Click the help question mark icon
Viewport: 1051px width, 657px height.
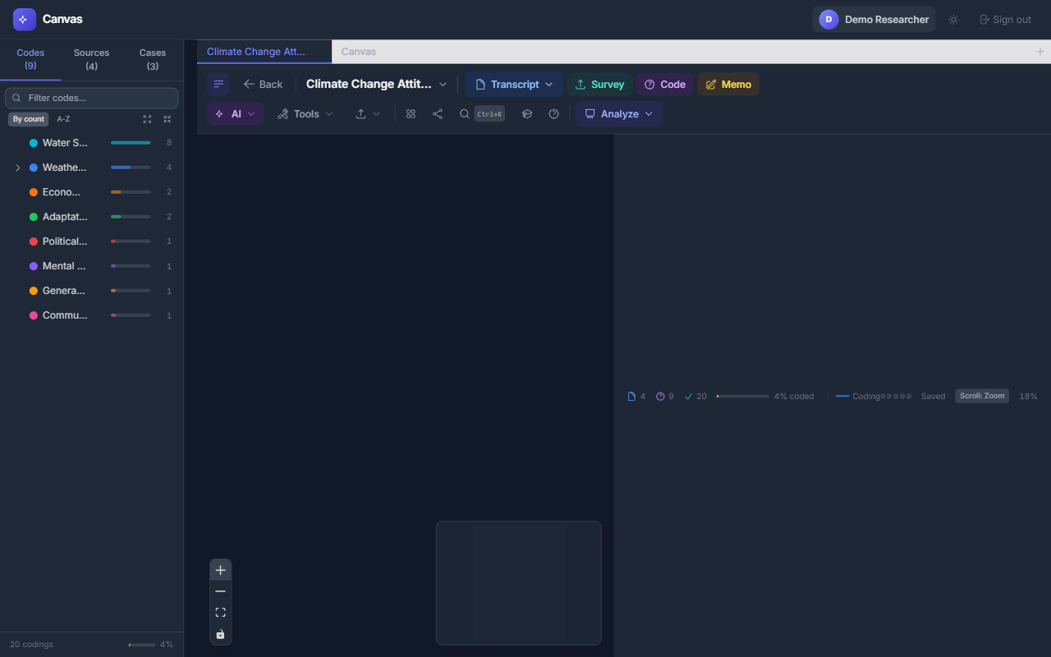coord(553,114)
